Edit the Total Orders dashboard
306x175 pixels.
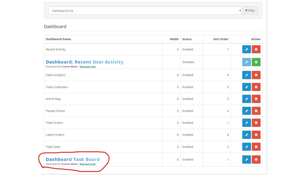[x=247, y=123]
